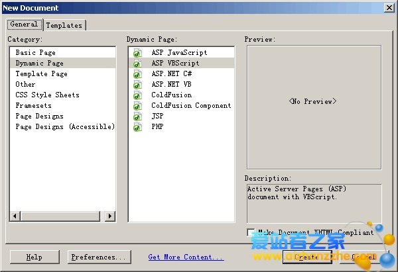Click the JSP file icon
This screenshot has height=272, width=398.
137,116
